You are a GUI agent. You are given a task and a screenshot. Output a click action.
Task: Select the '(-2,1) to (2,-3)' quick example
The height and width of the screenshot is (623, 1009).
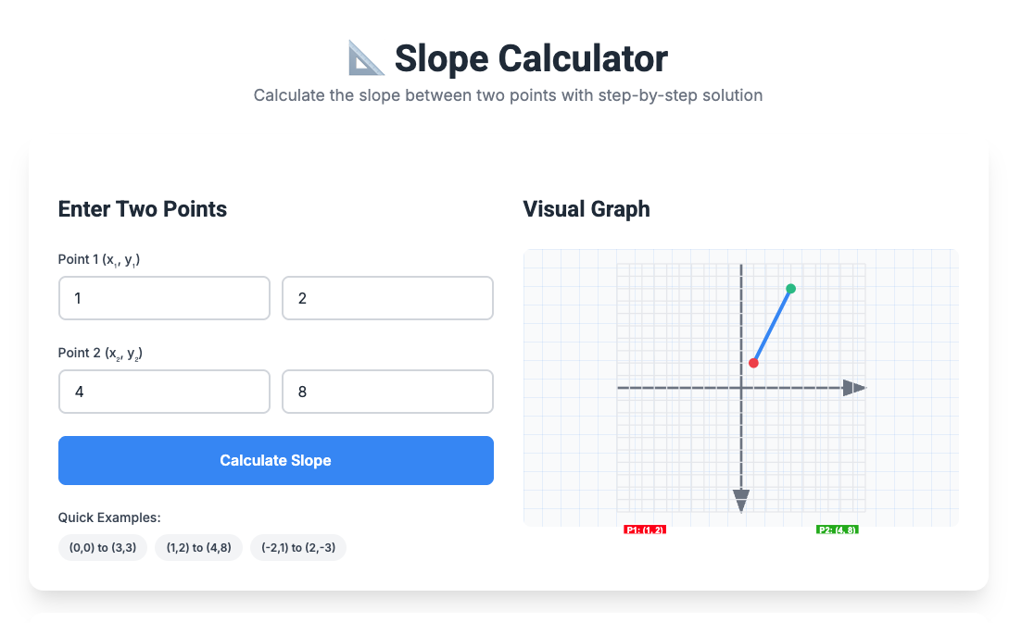298,547
